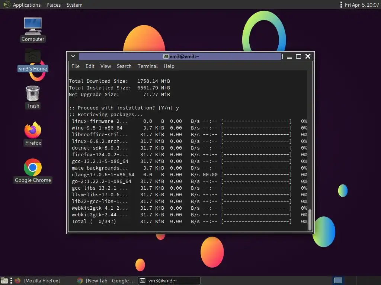This screenshot has width=381, height=285.
Task: Click the lib32-gcc-libs-1... package name
Action: click(x=100, y=202)
